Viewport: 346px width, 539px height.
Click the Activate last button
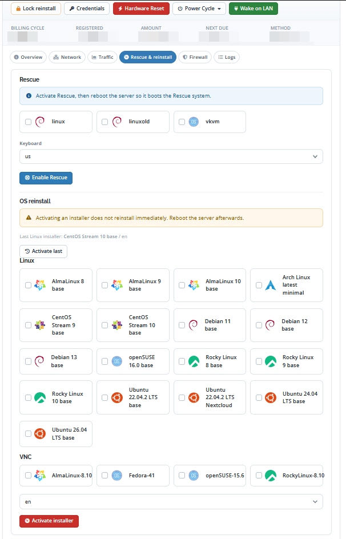pos(43,251)
